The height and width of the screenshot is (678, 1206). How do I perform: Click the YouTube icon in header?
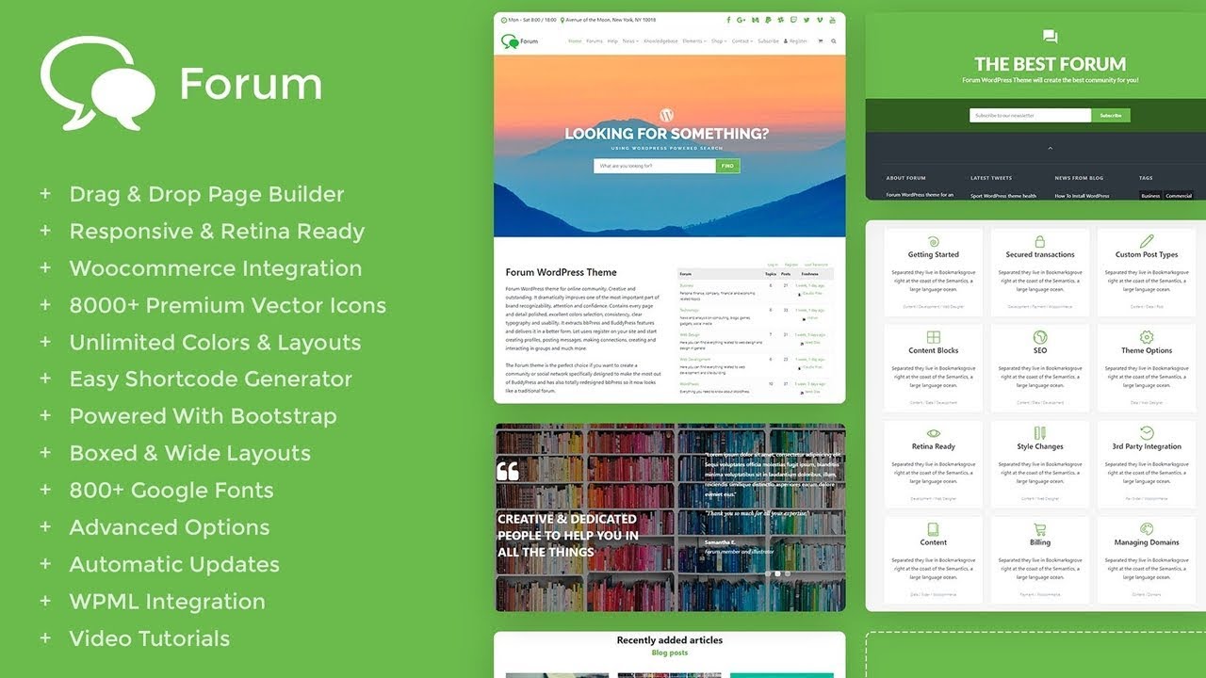833,20
